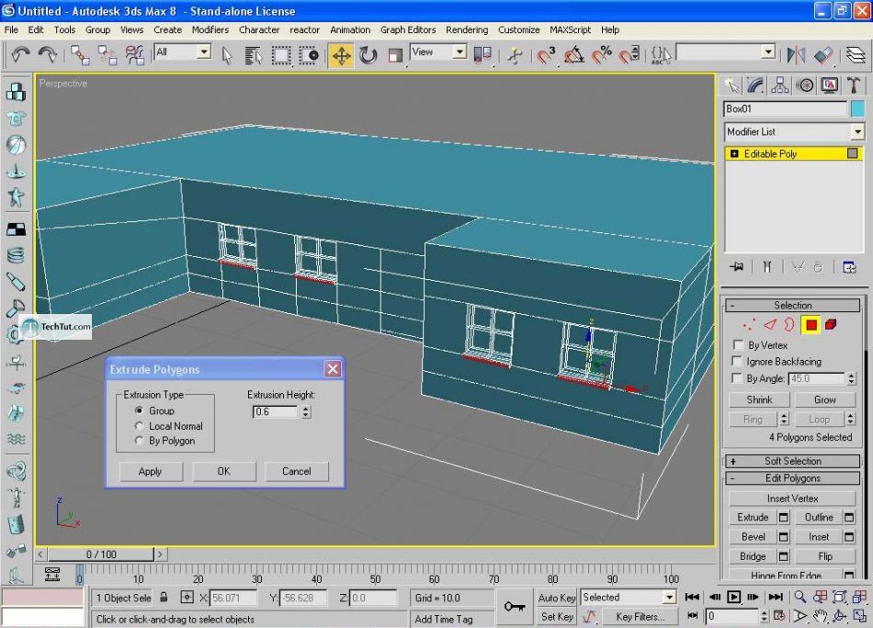This screenshot has height=628, width=873.
Task: Activate the Select and Move tool
Action: (x=341, y=55)
